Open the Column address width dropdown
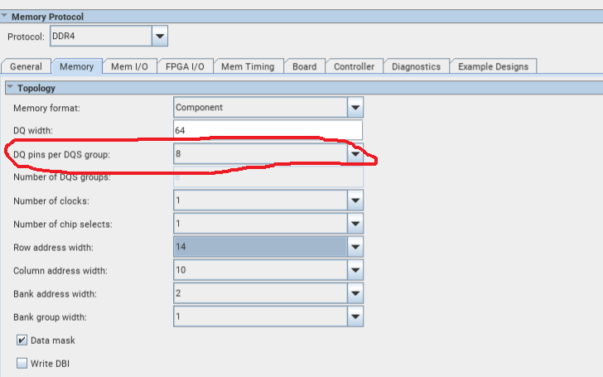The image size is (603, 377). coord(355,270)
